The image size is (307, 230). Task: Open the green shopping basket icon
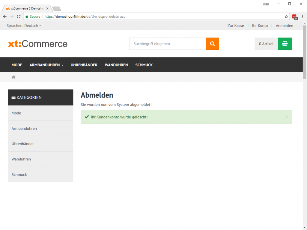click(285, 44)
